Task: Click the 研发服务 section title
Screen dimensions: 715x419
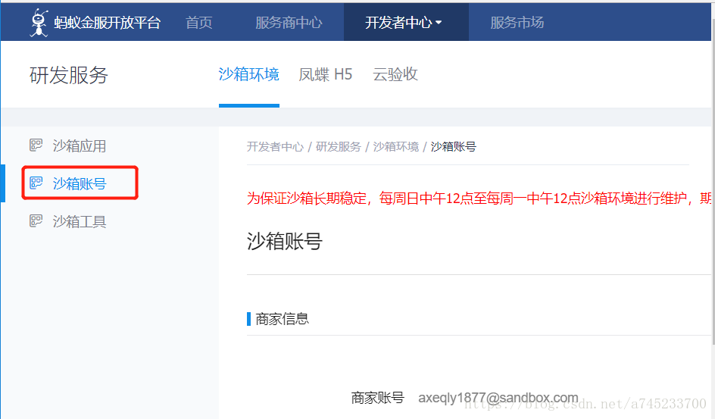Action: [x=68, y=75]
